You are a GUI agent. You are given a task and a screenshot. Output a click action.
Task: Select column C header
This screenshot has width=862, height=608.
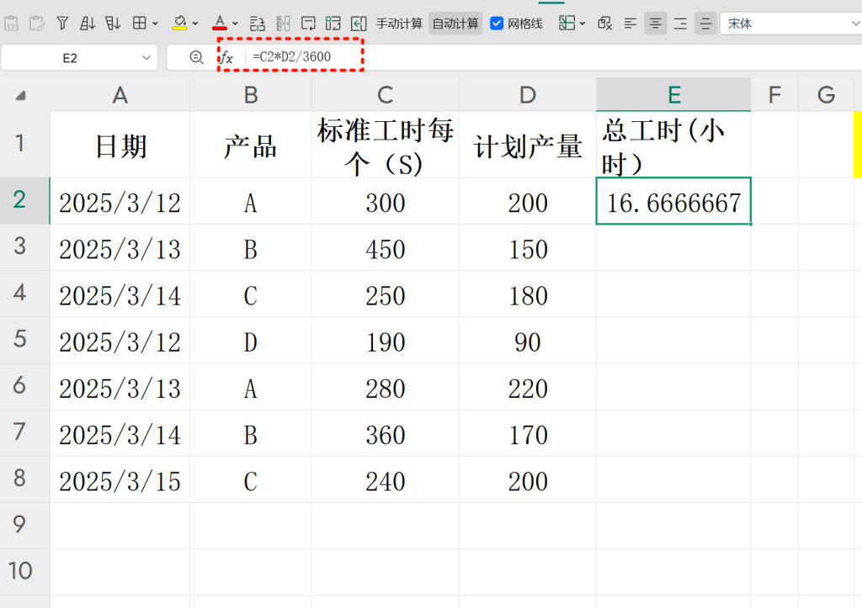(x=385, y=95)
